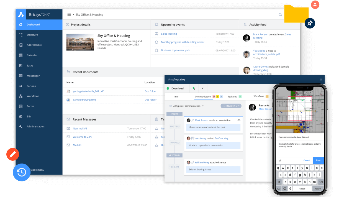Open architecture_outide.pdf link in activity feed
This screenshot has width=339, height=197.
click(266, 54)
